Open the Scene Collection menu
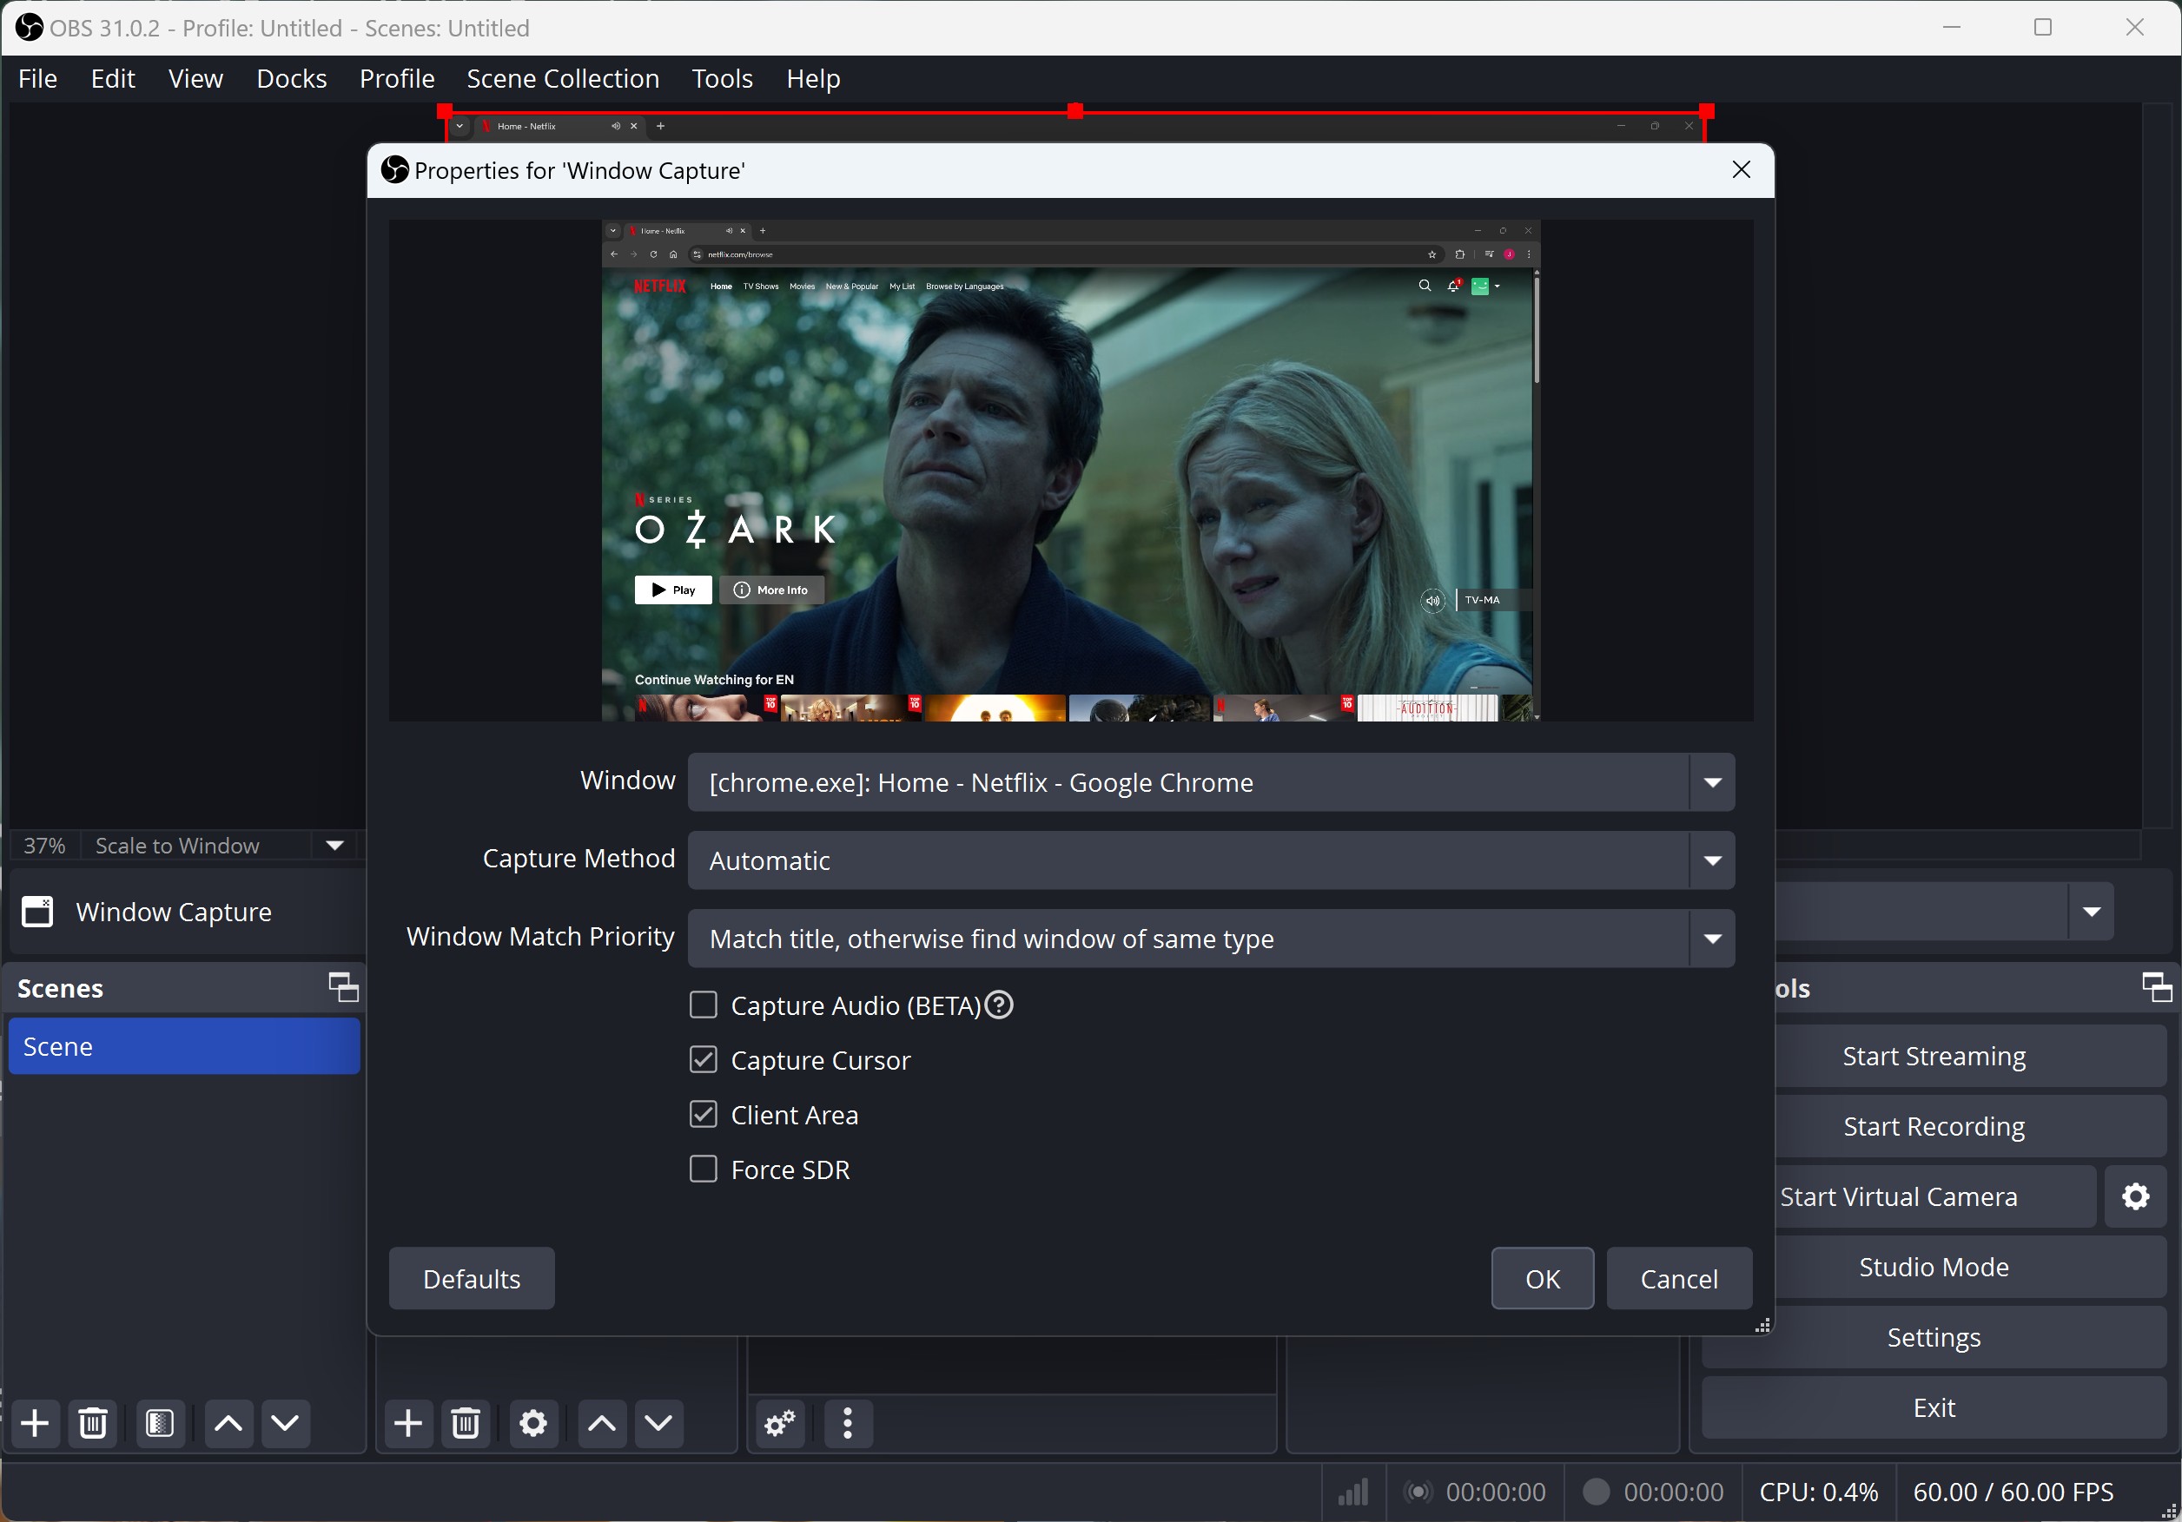Image resolution: width=2182 pixels, height=1522 pixels. (563, 79)
